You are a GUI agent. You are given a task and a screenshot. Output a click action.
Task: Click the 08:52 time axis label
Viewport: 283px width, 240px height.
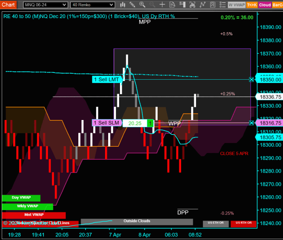[x=195, y=235]
